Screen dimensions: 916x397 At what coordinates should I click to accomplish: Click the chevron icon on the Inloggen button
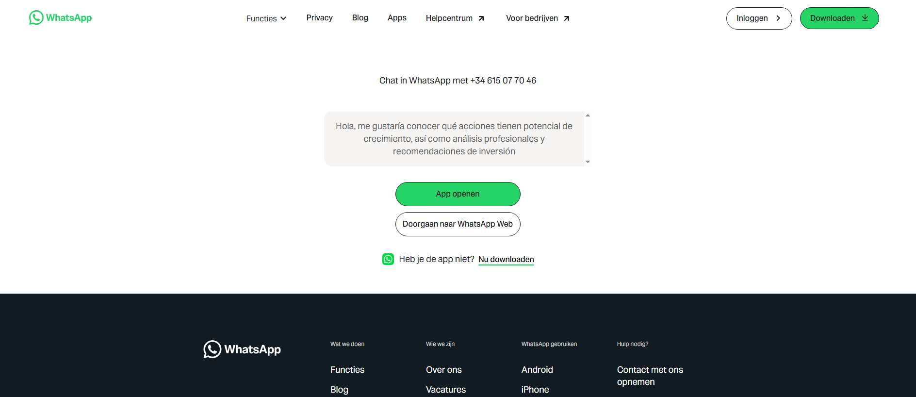pos(778,18)
